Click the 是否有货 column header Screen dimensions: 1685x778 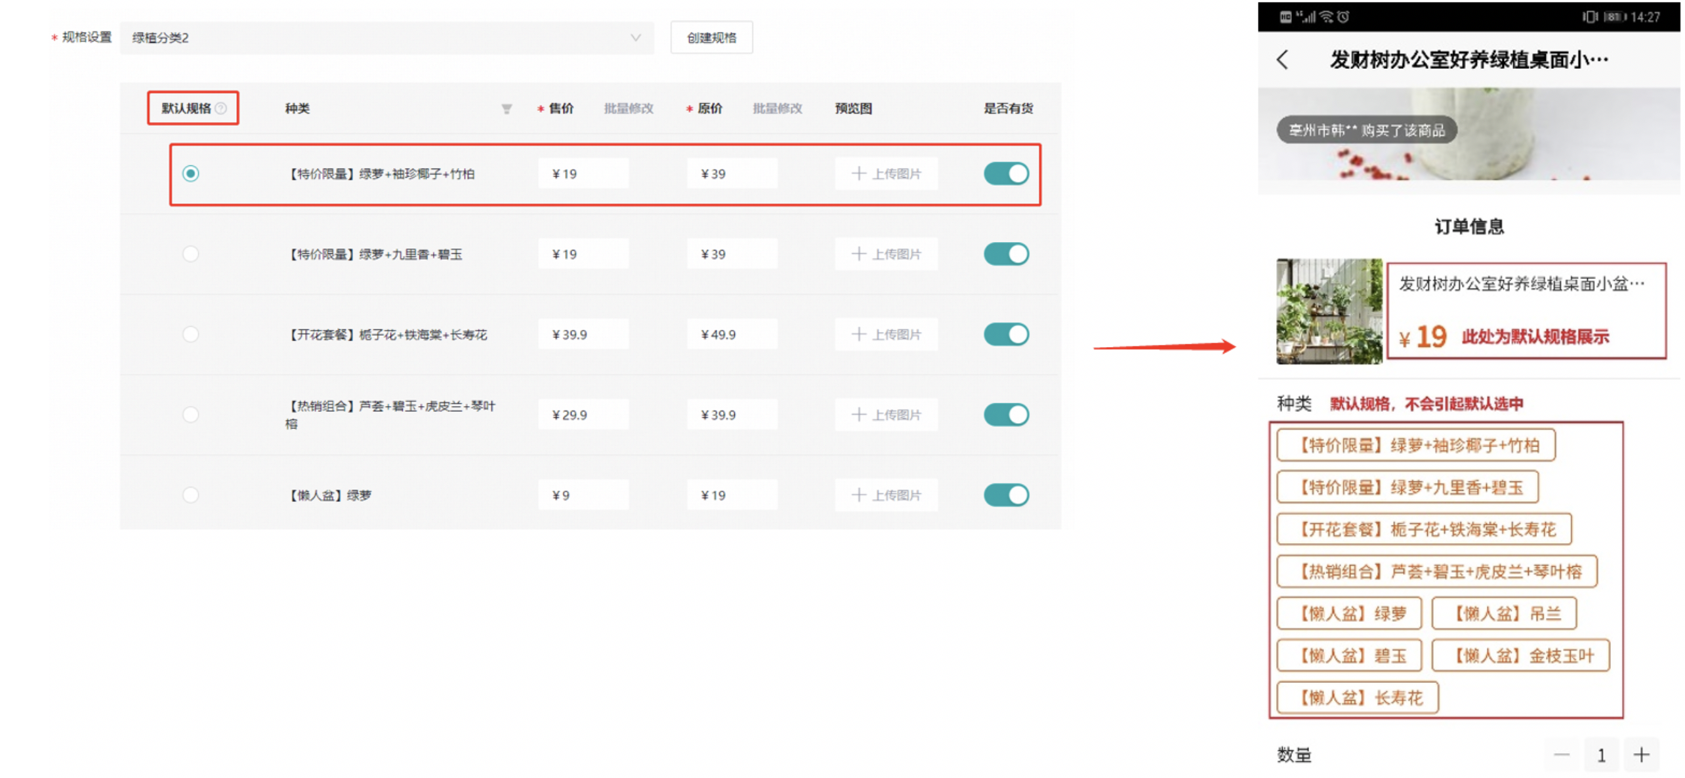coord(1007,108)
